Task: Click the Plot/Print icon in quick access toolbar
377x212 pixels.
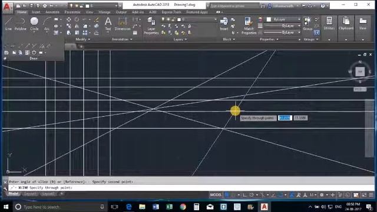Action: (45, 5)
